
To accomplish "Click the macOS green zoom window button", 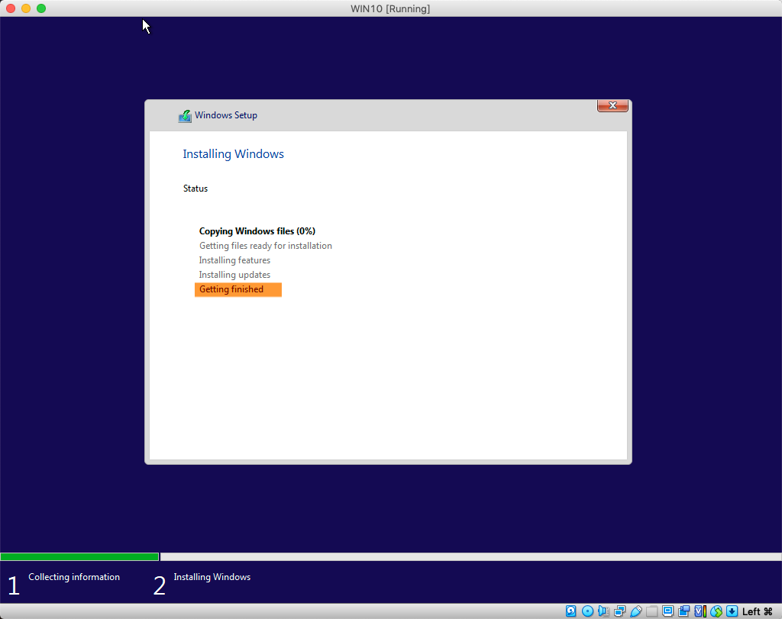I will (41, 8).
